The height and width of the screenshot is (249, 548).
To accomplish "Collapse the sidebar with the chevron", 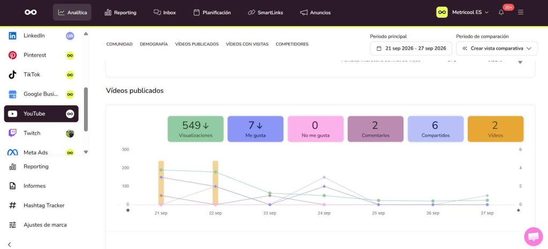I will [10, 245].
